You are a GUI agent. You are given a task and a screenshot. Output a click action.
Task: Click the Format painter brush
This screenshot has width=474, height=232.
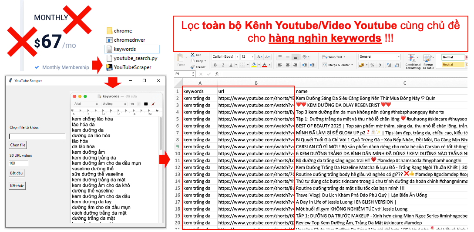point(192,67)
